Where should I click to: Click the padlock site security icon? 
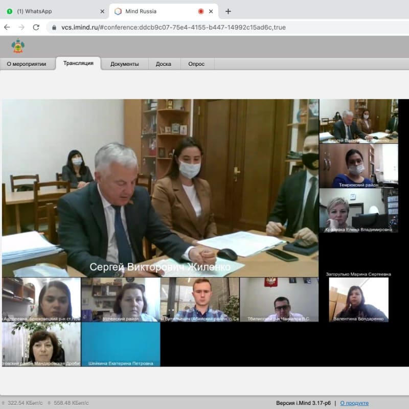pyautogui.click(x=54, y=28)
